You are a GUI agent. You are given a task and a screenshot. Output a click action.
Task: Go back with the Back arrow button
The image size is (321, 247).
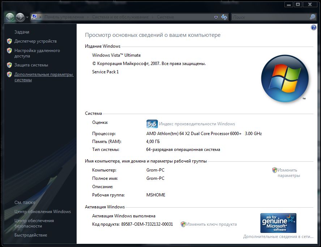click(x=10, y=17)
